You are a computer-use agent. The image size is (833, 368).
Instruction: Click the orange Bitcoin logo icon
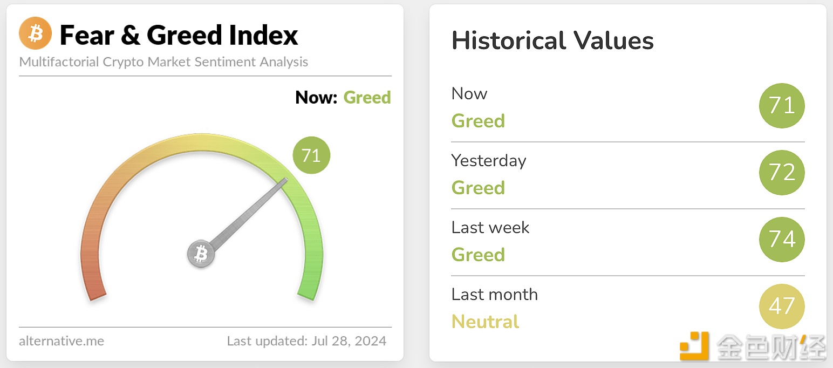(36, 33)
